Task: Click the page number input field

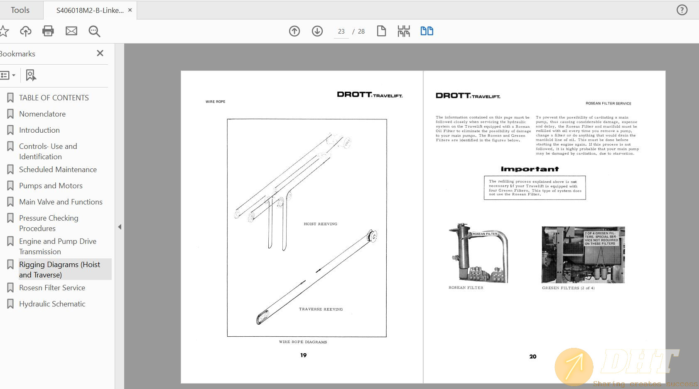Action: click(x=341, y=32)
